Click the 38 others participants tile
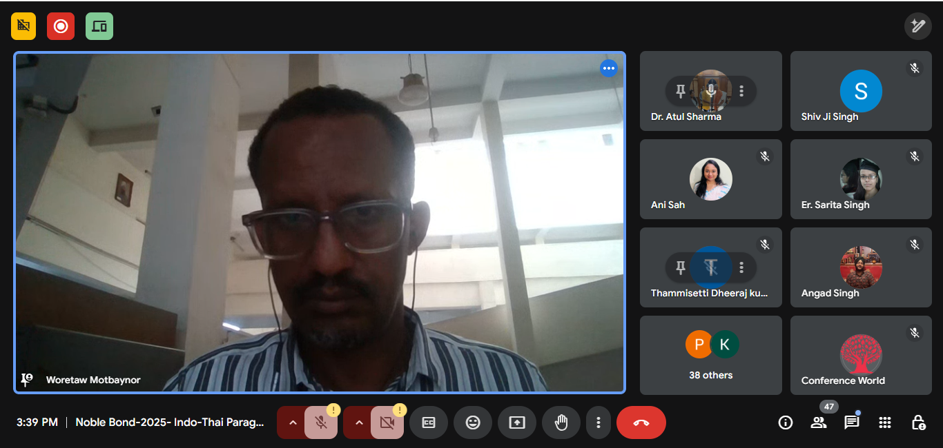The image size is (943, 448). point(710,355)
